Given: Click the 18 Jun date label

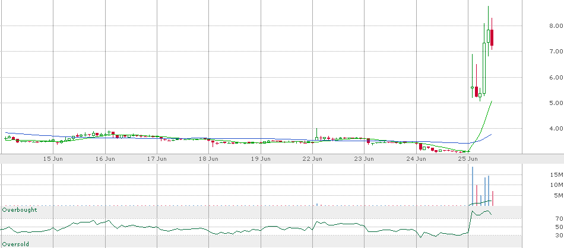Looking at the screenshot, I should [x=209, y=159].
